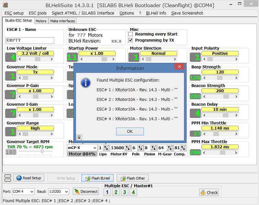This screenshot has height=205, width=259.
Task: Open the Baud rate dropdown
Action: pos(58,191)
